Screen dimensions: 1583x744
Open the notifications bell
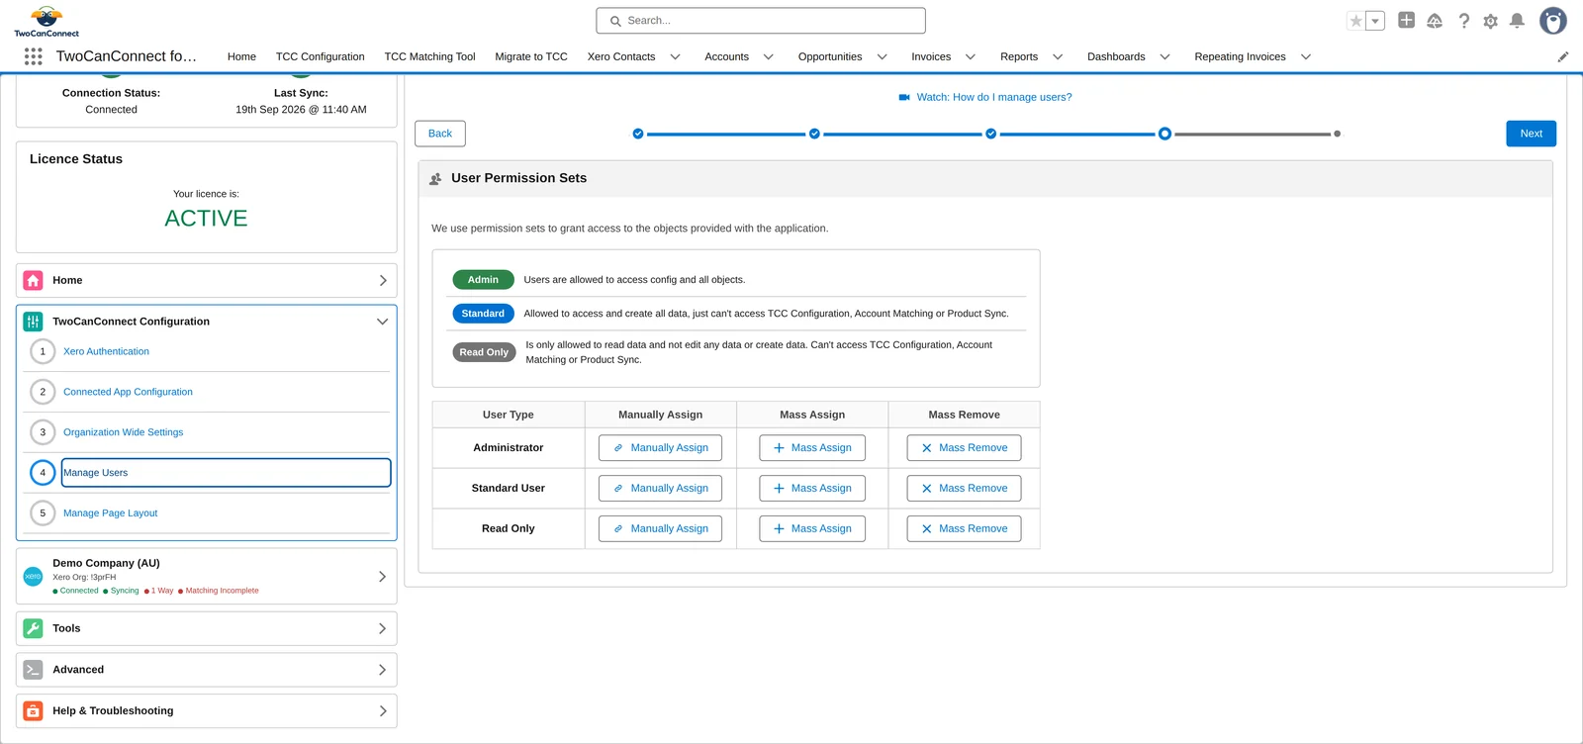[x=1517, y=21]
